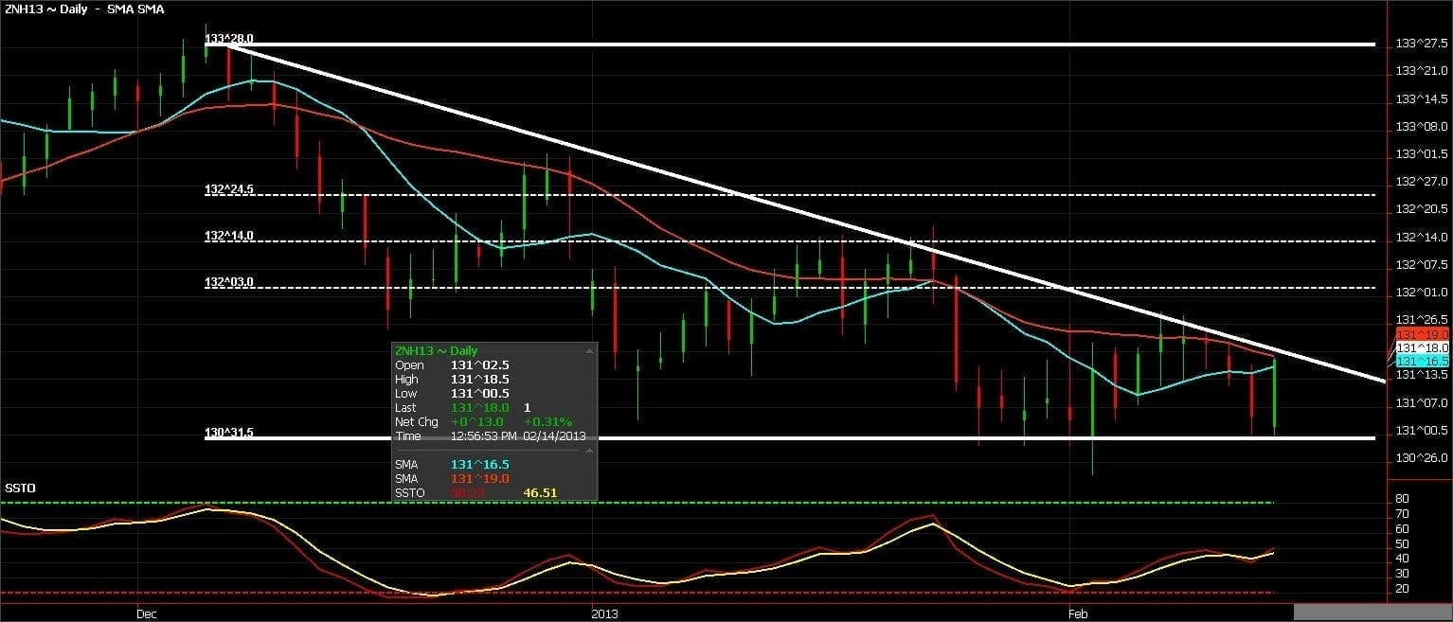
Task: Click the white 131^18.0 last price tag
Action: (1423, 347)
